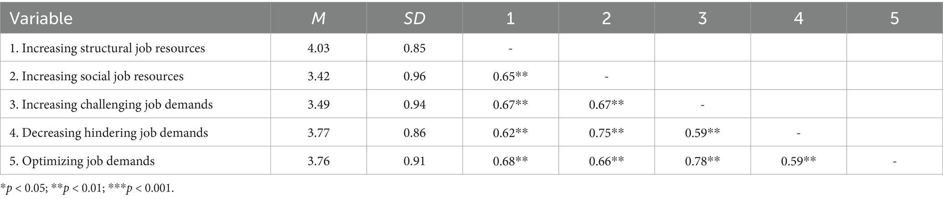Viewport: 943px width, 199px height.
Task: Select the correlation value 0.62**
Action: pyautogui.click(x=510, y=133)
